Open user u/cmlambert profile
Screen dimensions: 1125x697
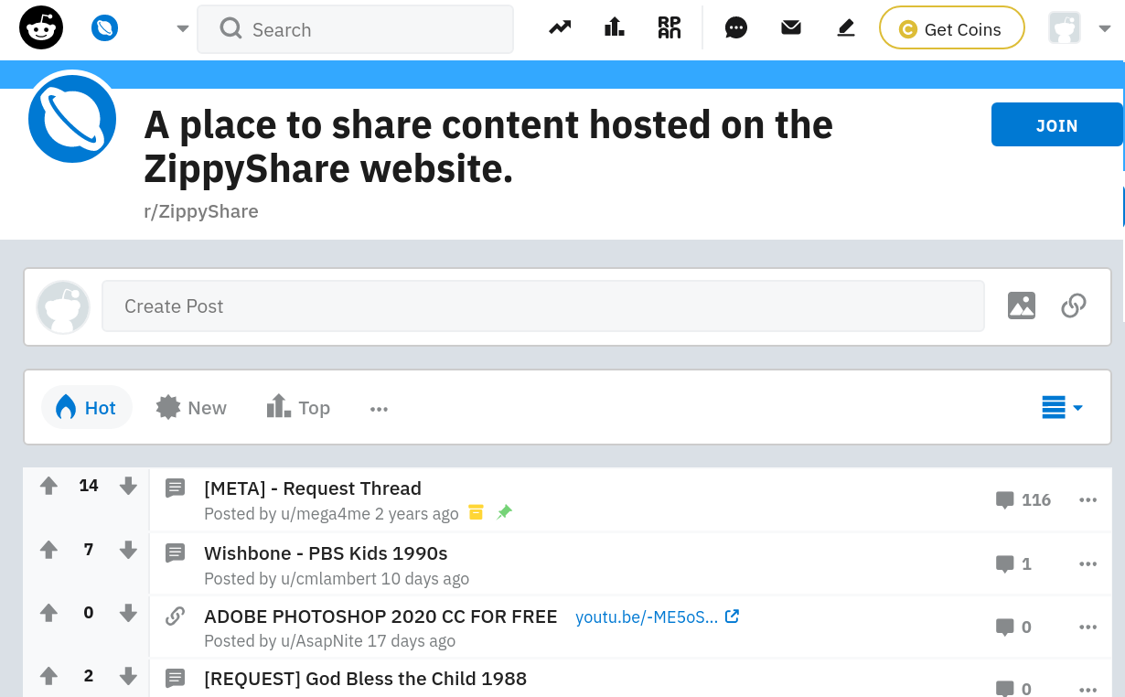coord(327,579)
